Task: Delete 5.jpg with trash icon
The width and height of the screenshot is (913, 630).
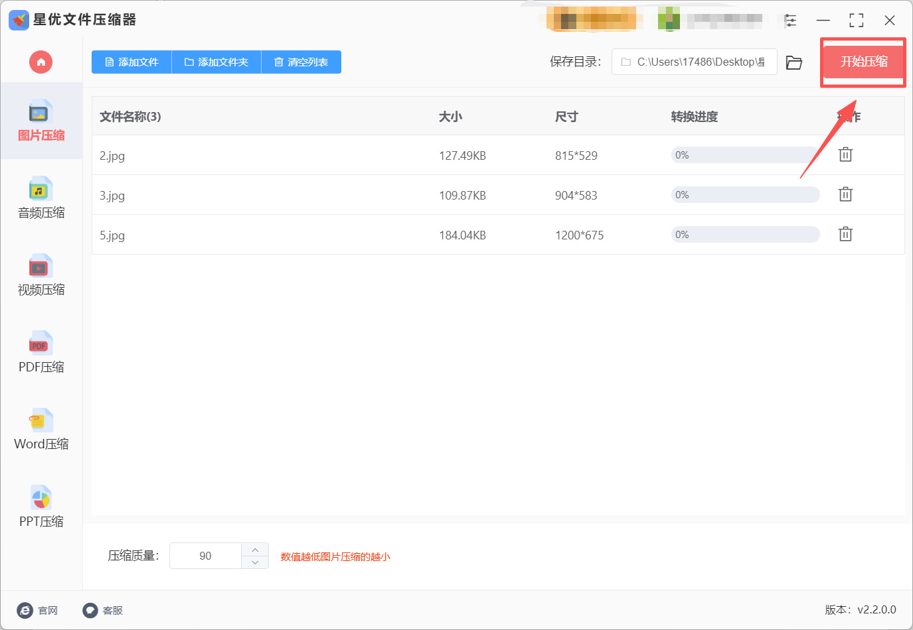Action: click(x=845, y=234)
